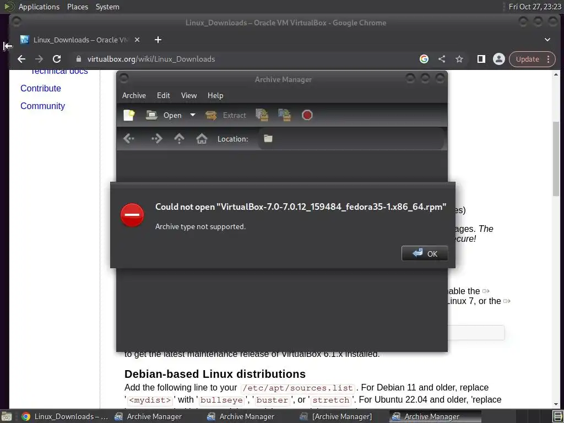Open the View menu
Screen dimensions: 564x423
click(x=189, y=95)
